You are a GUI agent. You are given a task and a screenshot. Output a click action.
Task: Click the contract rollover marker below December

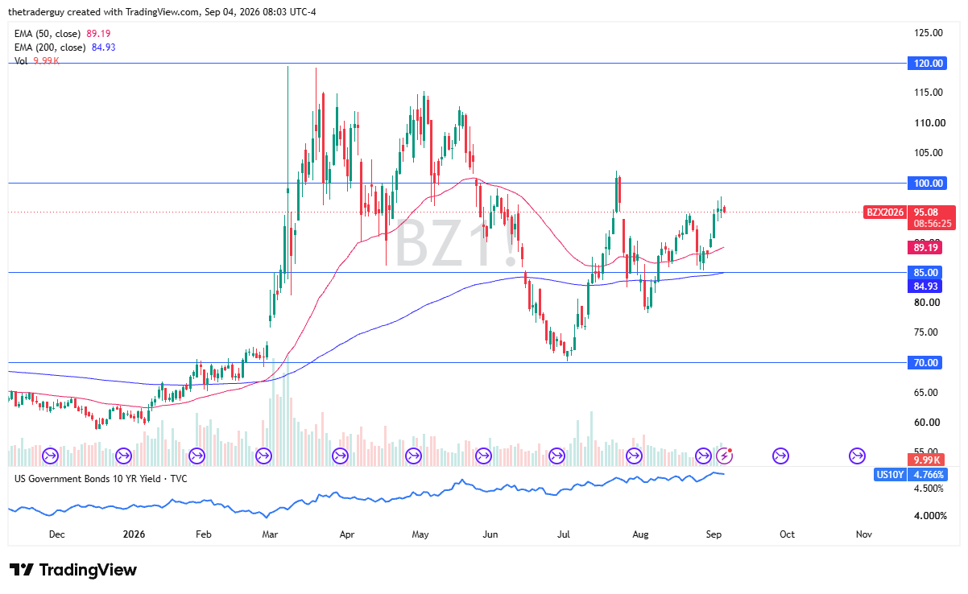click(x=50, y=456)
